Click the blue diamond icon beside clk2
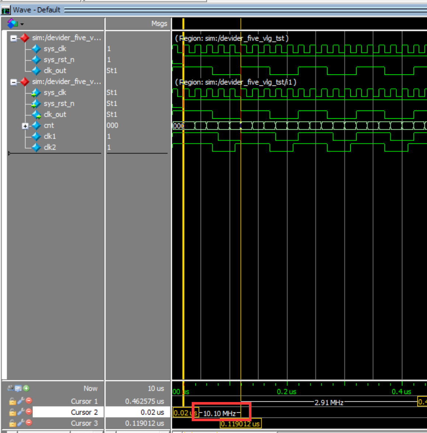This screenshot has height=433, width=427. 36,147
